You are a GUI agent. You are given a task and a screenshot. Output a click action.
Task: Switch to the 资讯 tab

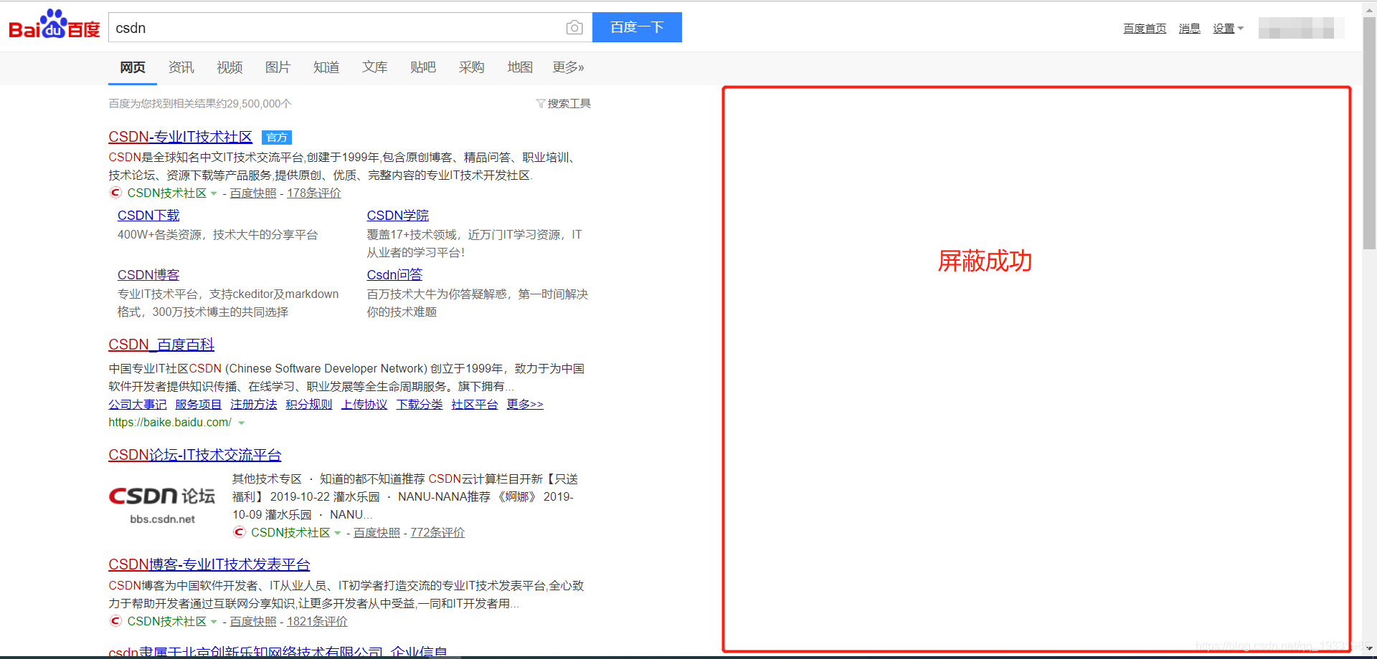(x=181, y=67)
